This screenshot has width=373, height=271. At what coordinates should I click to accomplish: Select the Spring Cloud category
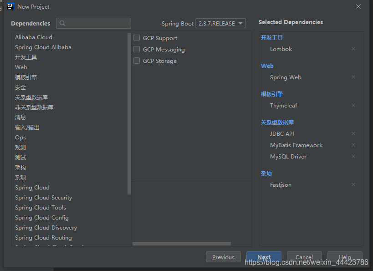[32, 188]
